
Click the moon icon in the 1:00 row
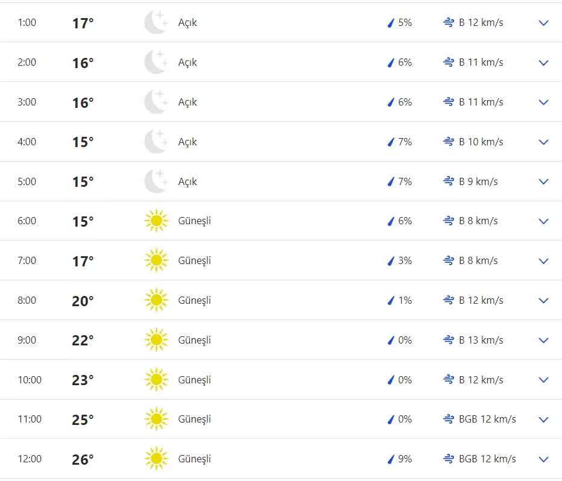point(156,23)
